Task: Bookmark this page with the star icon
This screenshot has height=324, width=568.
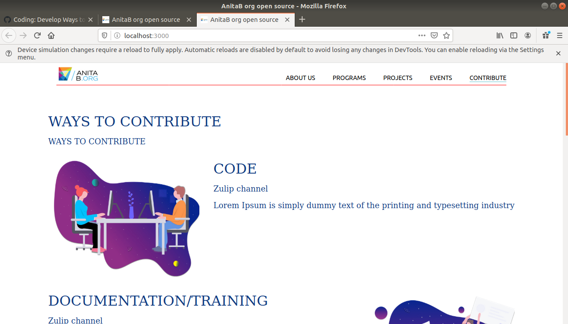Action: click(446, 35)
